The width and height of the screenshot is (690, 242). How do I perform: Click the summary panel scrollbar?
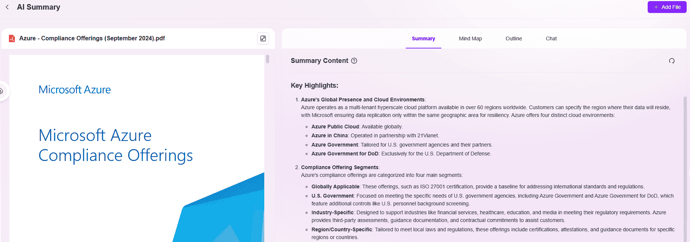coord(685,169)
